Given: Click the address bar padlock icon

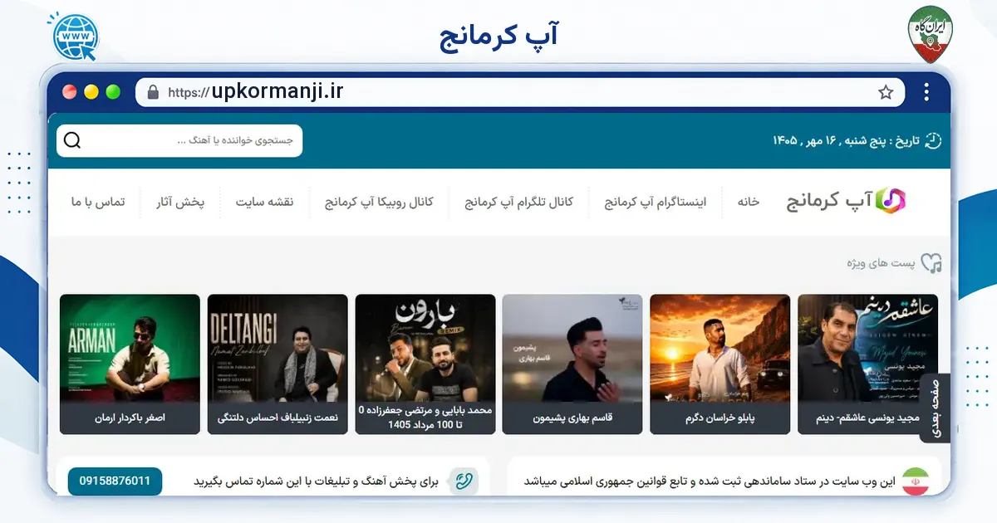Looking at the screenshot, I should tap(152, 92).
